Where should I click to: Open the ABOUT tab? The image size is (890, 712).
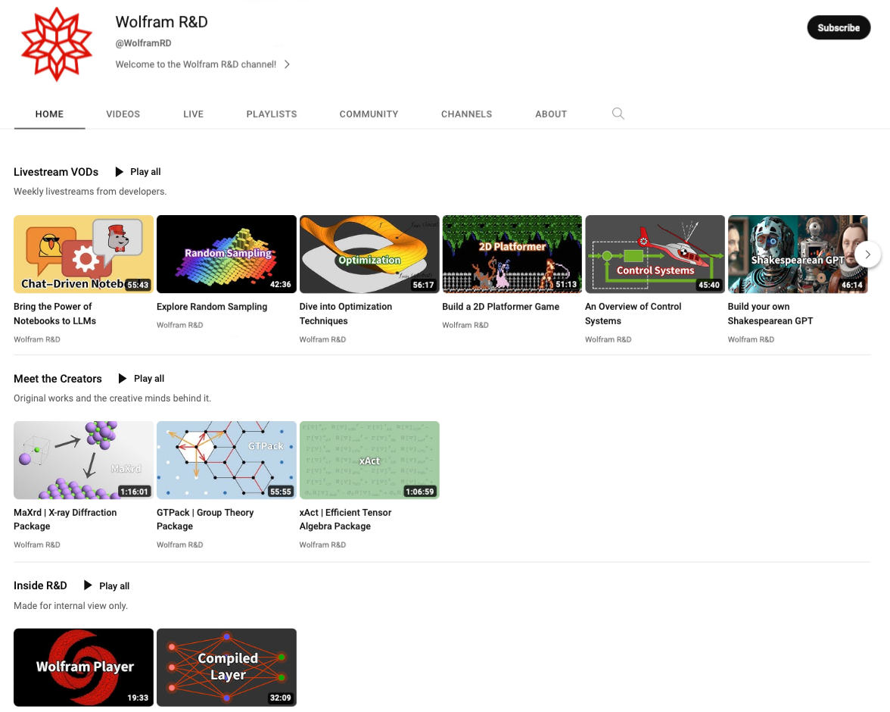(551, 114)
